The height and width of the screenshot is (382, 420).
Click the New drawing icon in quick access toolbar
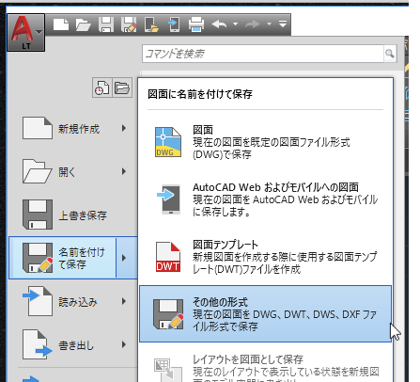(x=61, y=24)
